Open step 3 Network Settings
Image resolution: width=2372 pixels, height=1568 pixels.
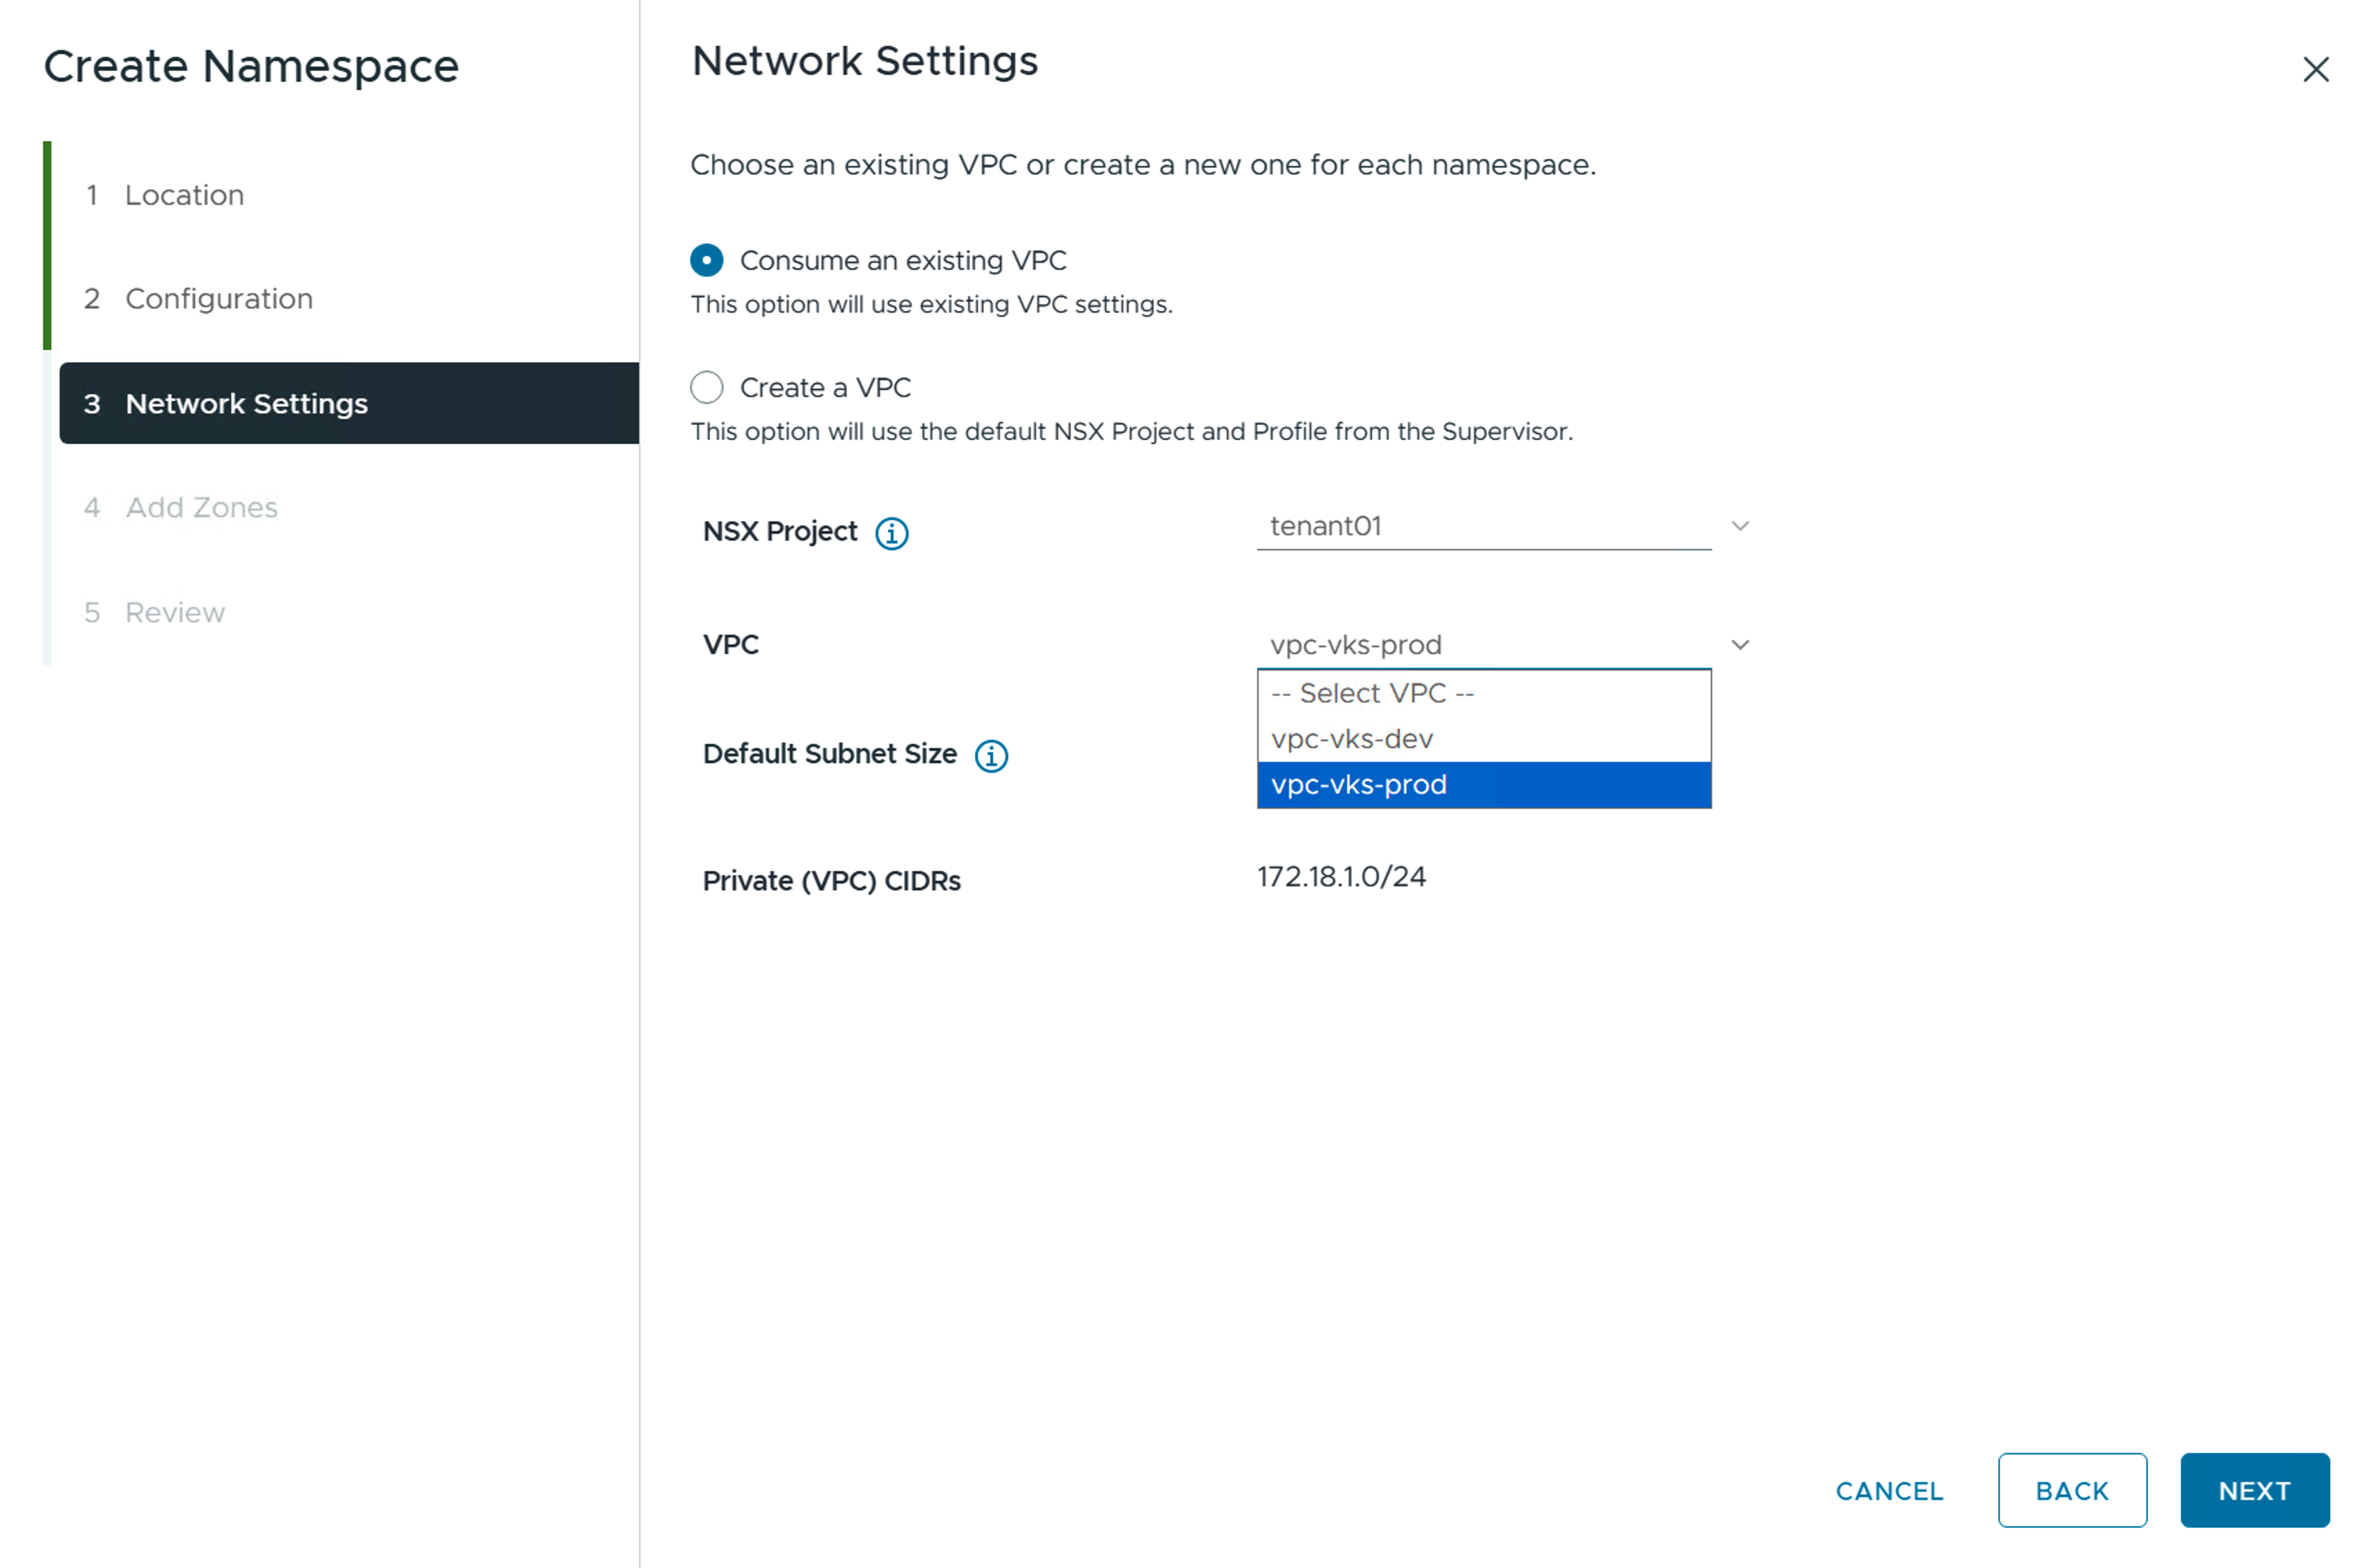coord(349,404)
